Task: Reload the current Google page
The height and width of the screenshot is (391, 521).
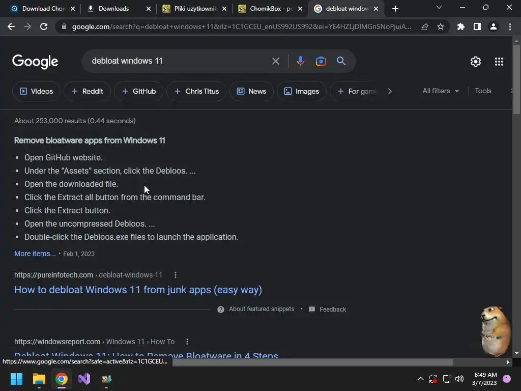Action: tap(44, 26)
